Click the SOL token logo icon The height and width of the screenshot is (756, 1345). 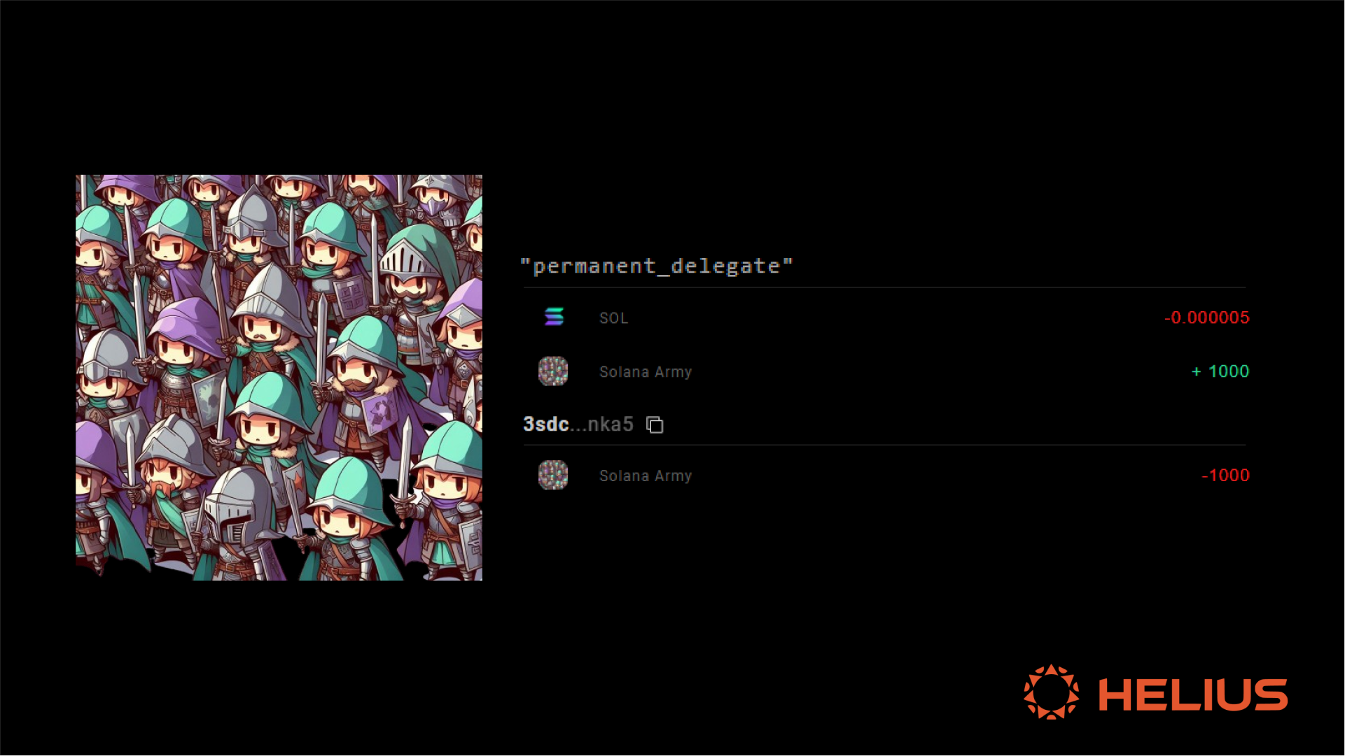(x=554, y=317)
